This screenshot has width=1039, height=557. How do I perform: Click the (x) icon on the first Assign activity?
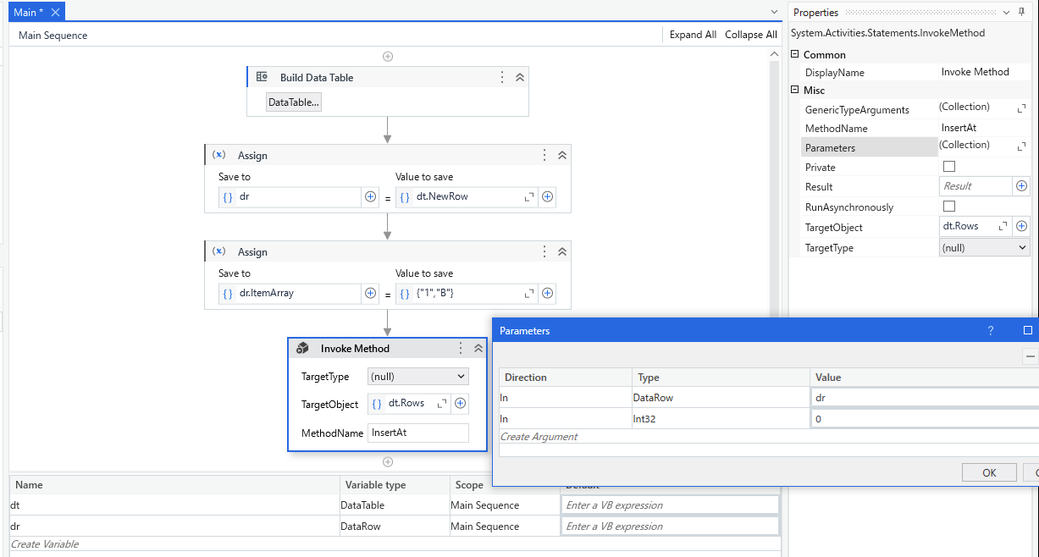click(220, 155)
